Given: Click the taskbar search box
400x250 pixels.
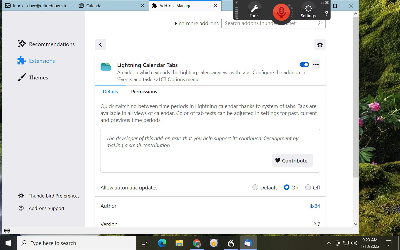Looking at the screenshot, I should point(76,243).
